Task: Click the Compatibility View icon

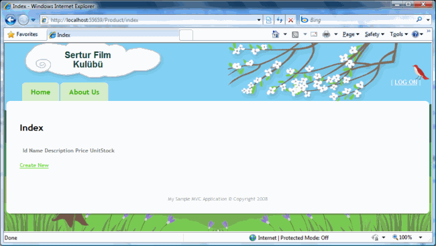Action: coord(268,20)
